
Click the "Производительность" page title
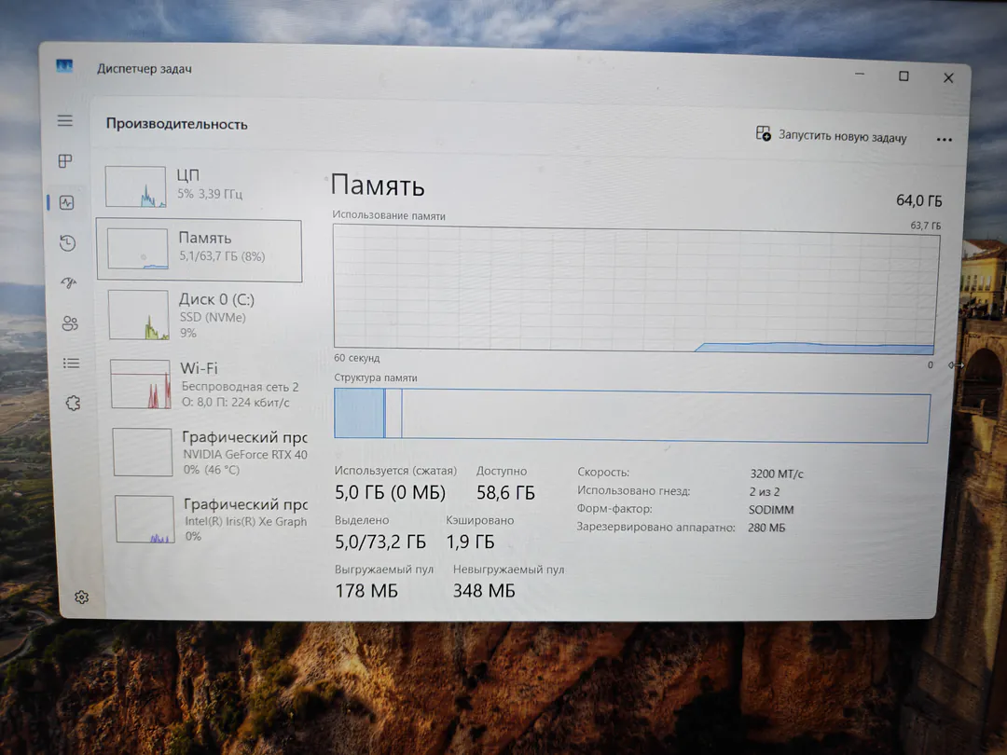pos(176,124)
